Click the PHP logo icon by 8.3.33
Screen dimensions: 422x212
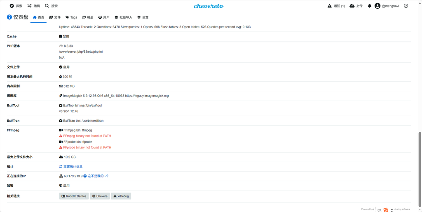click(x=61, y=46)
